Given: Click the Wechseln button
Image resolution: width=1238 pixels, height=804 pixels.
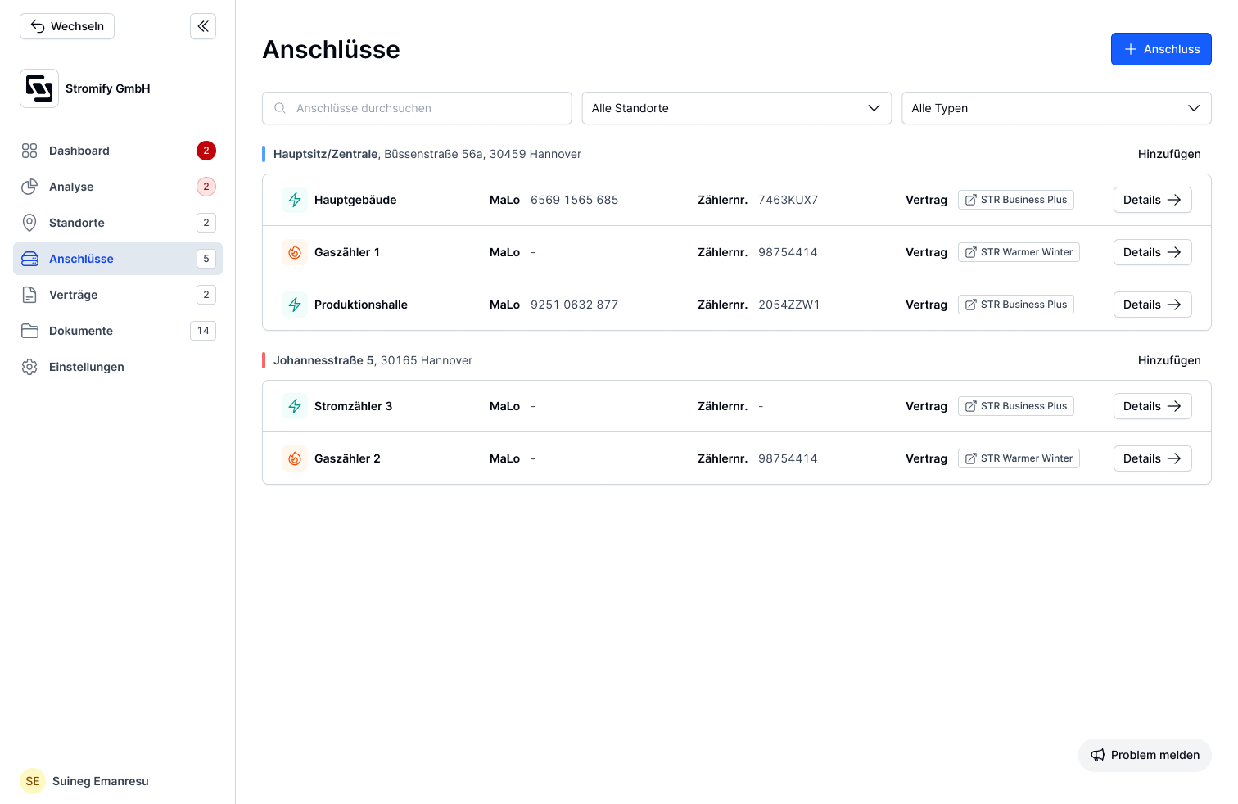Looking at the screenshot, I should point(67,26).
